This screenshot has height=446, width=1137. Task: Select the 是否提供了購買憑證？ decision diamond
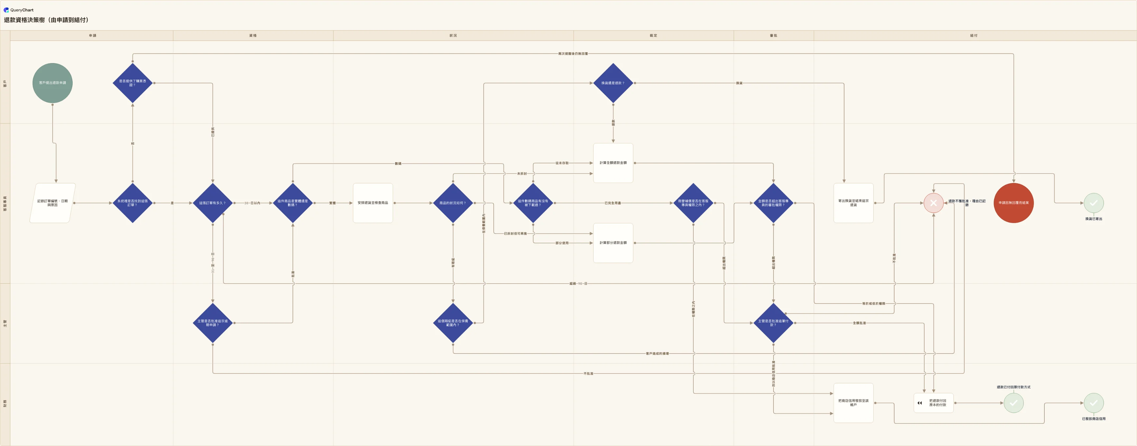(133, 83)
